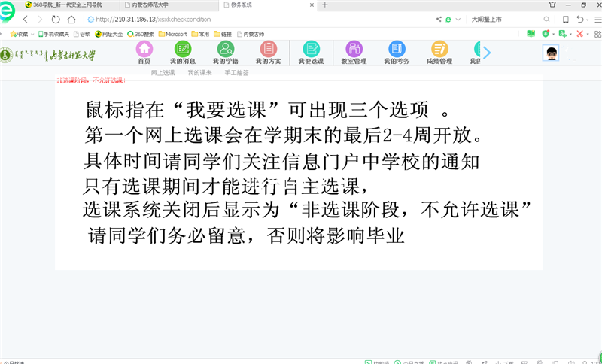Open 教室管理 classroom management icon

pos(354,50)
